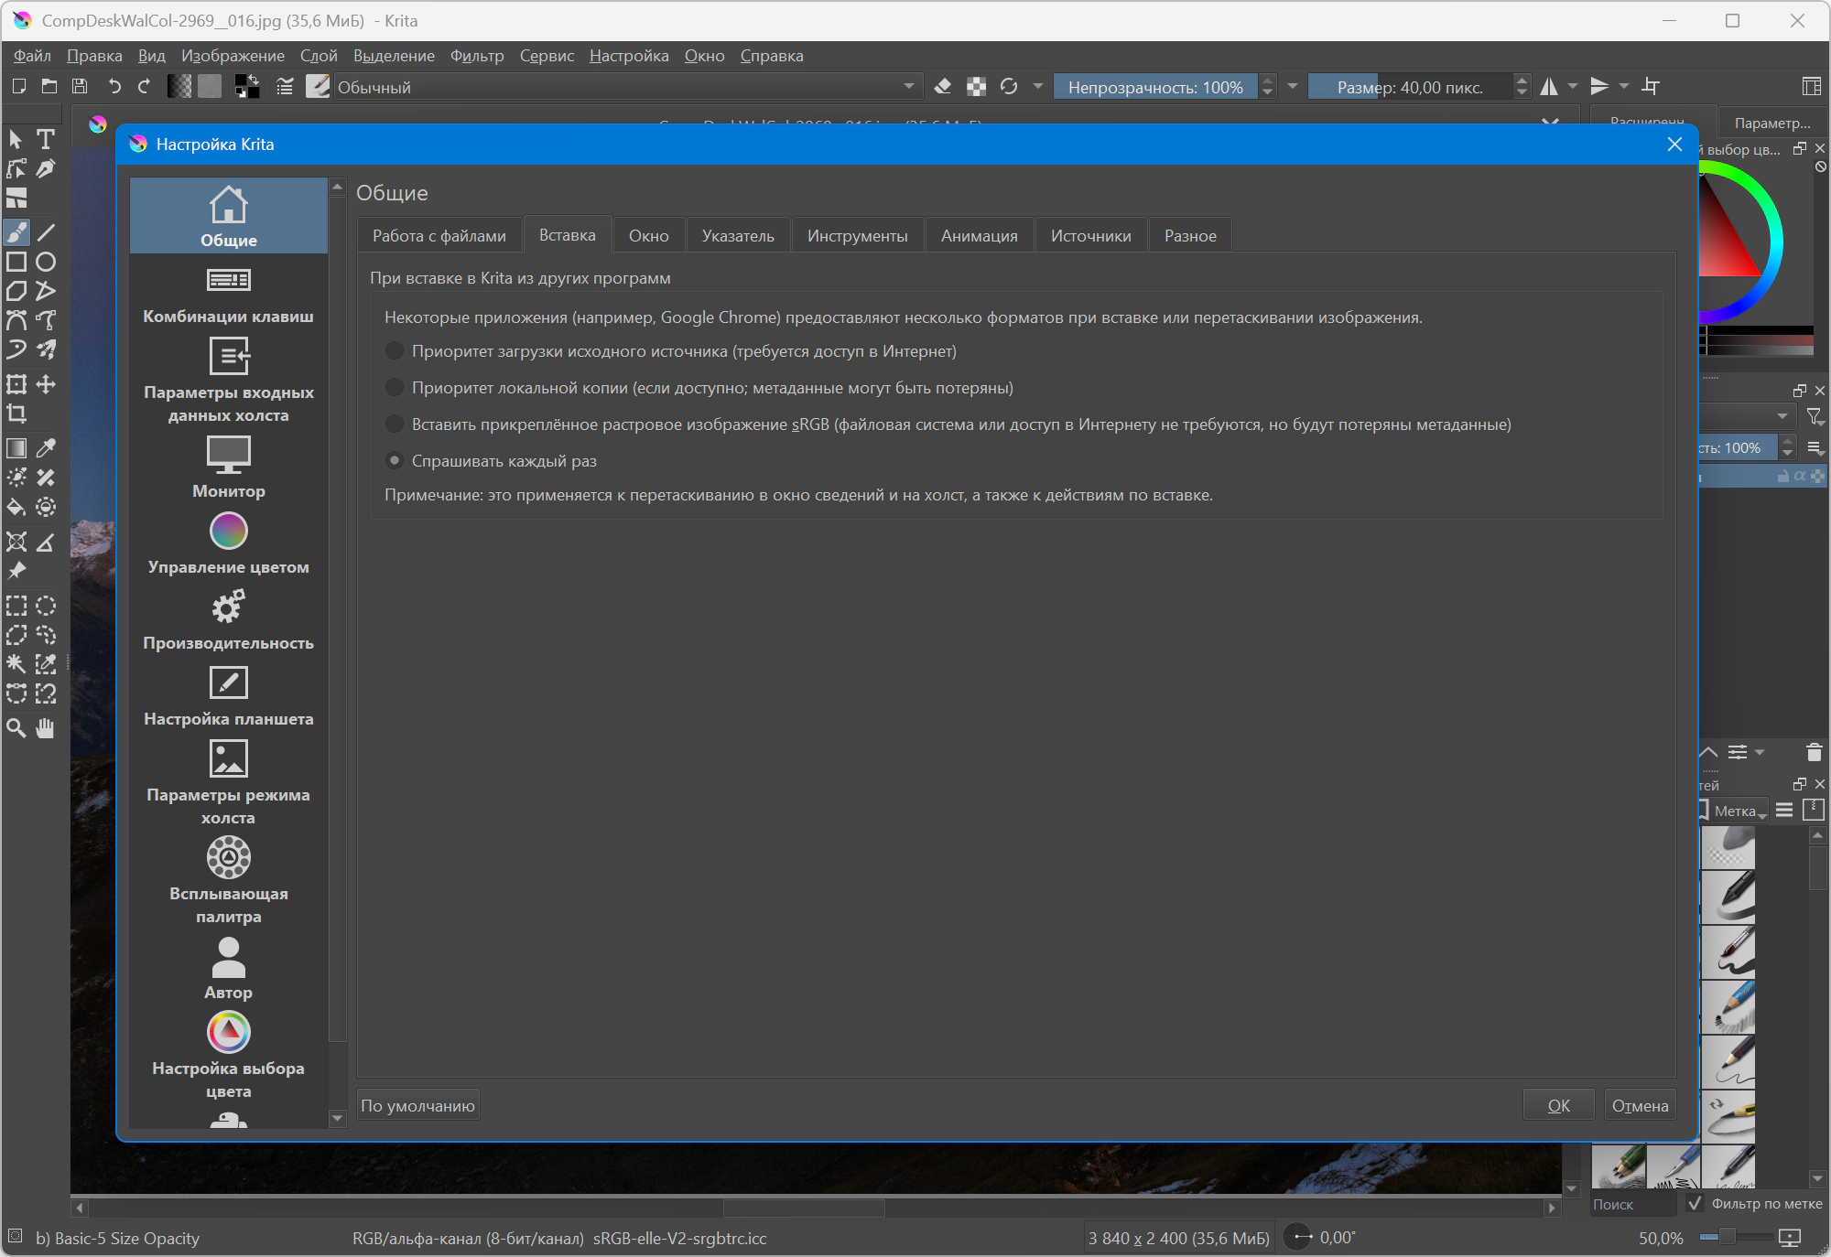Select the Rectangle tool
The image size is (1831, 1257).
point(16,262)
